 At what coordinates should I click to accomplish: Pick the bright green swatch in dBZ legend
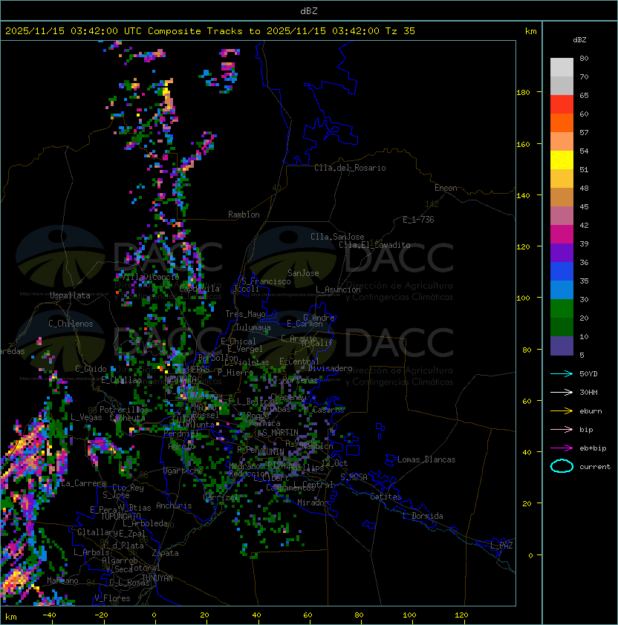tap(562, 309)
